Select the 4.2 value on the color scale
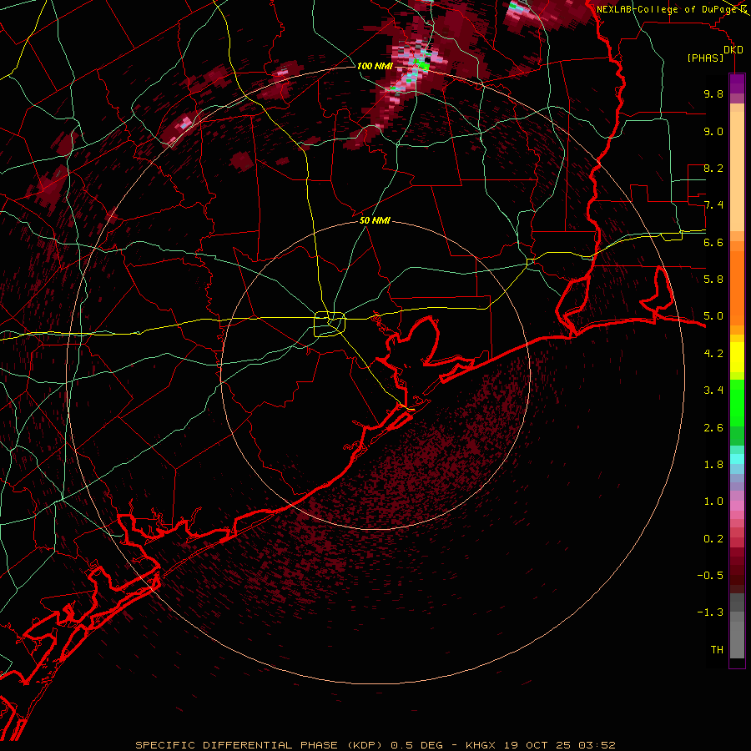Viewport: 751px width, 751px height. (x=713, y=354)
